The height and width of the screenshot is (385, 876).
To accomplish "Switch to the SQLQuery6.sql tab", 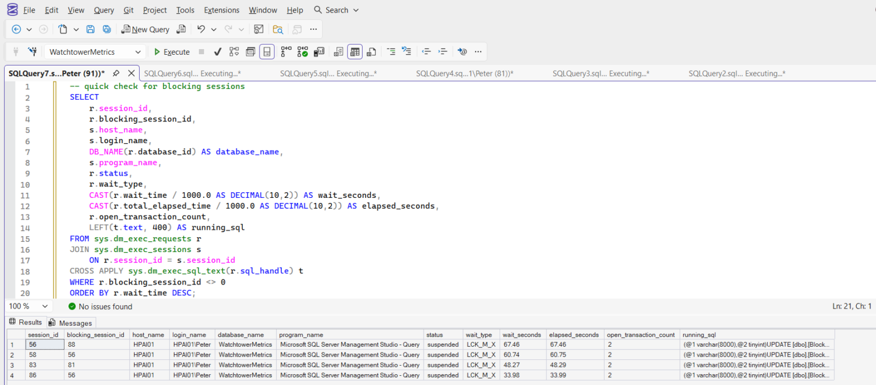I will click(x=192, y=74).
